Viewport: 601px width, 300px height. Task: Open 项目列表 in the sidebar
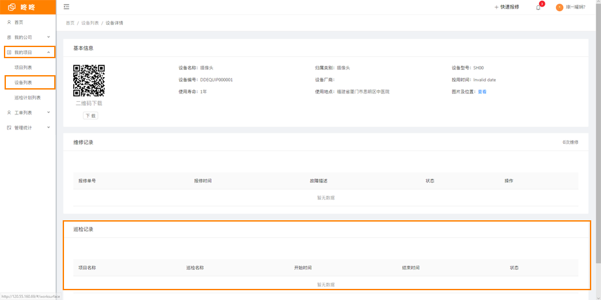click(x=24, y=67)
